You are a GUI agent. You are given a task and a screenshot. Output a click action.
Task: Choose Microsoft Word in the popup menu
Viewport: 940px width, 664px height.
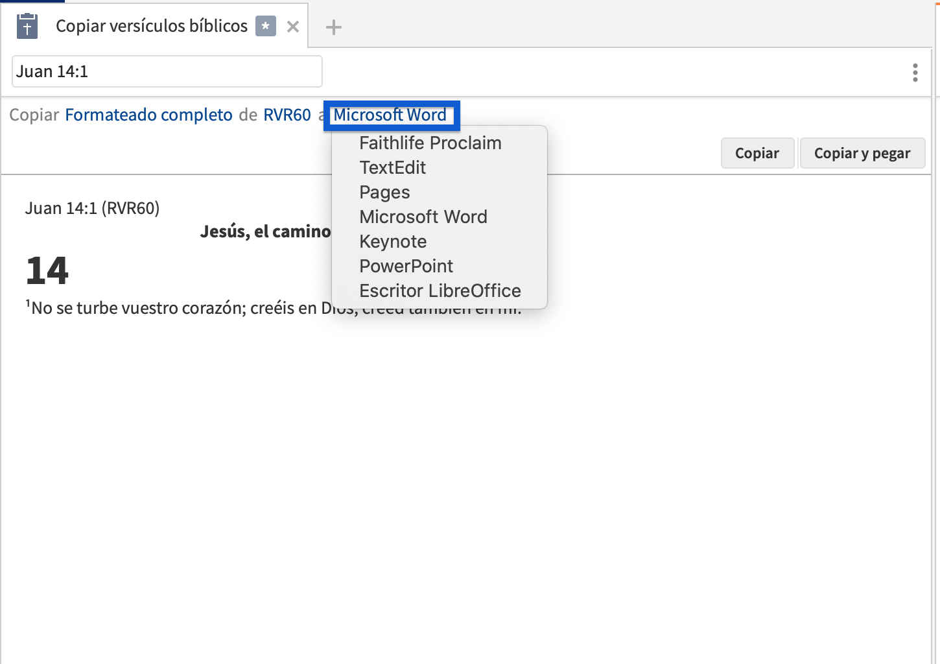[x=423, y=217]
